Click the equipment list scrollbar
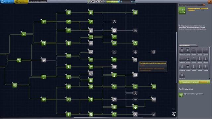This screenshot has height=119, width=212. pyautogui.click(x=209, y=63)
